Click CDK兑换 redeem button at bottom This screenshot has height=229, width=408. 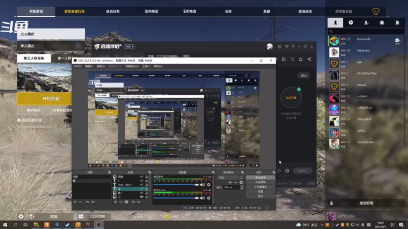click(x=95, y=216)
